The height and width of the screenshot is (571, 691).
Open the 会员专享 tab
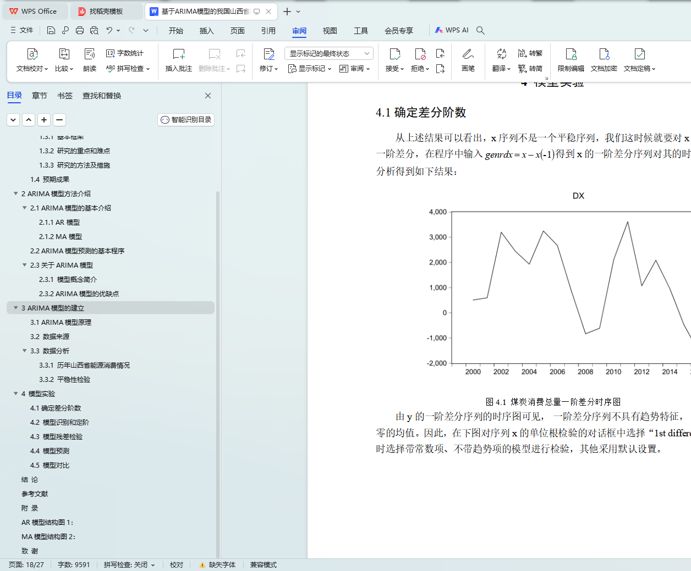click(x=399, y=31)
